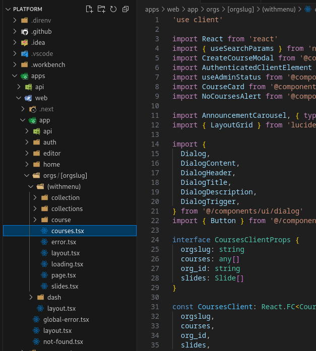Viewport: 316px width, 351px height.
Task: Collapse the PLATFORM root section
Action: [8, 9]
